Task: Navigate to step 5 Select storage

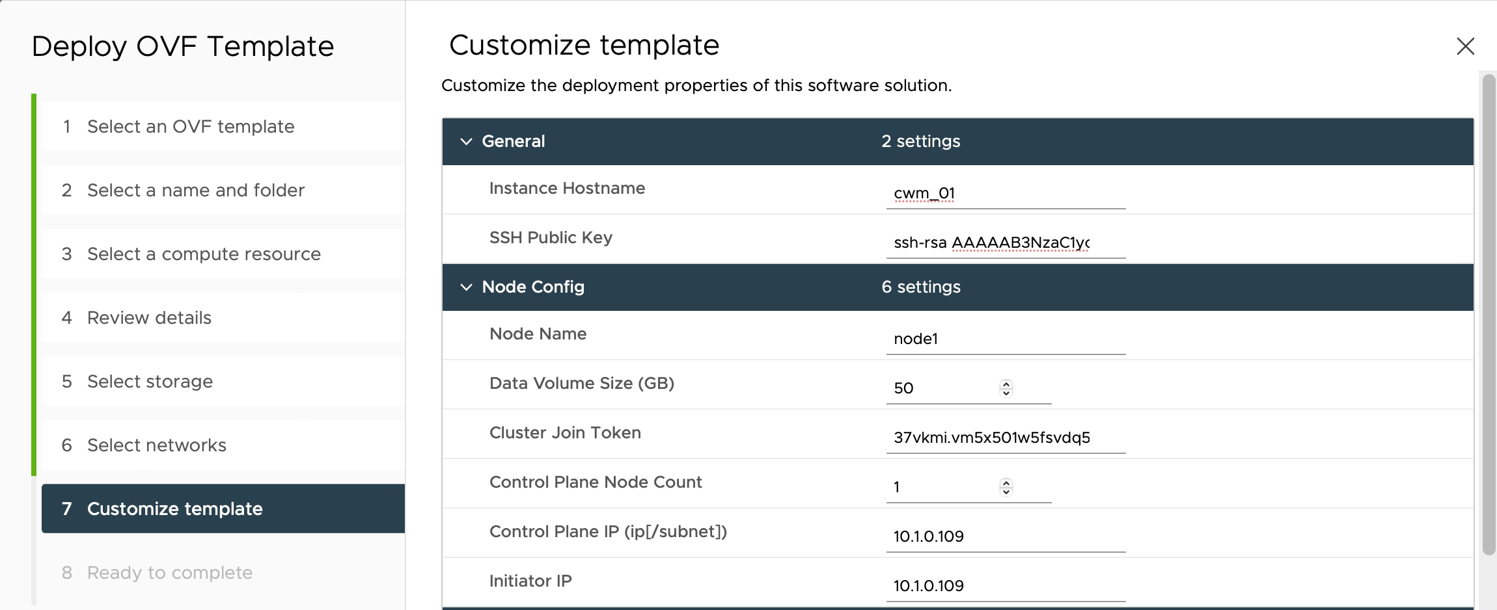Action: coord(150,381)
